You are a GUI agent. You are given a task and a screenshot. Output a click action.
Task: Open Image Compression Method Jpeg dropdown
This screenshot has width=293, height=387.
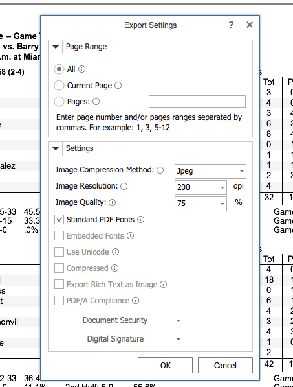tap(210, 171)
